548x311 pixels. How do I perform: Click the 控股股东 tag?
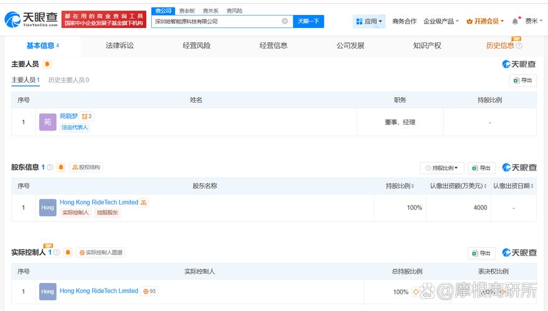click(x=108, y=213)
